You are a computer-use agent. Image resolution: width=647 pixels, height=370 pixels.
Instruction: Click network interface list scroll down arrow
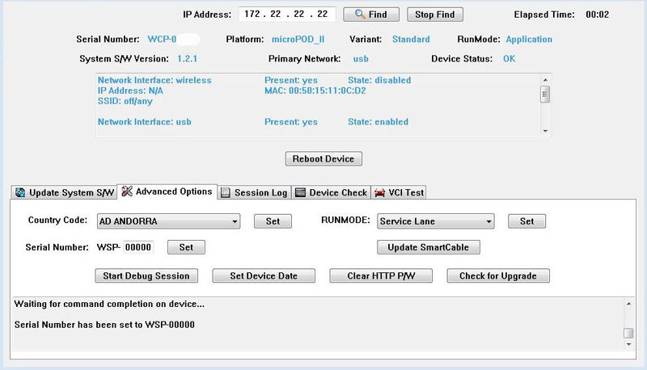tap(545, 131)
